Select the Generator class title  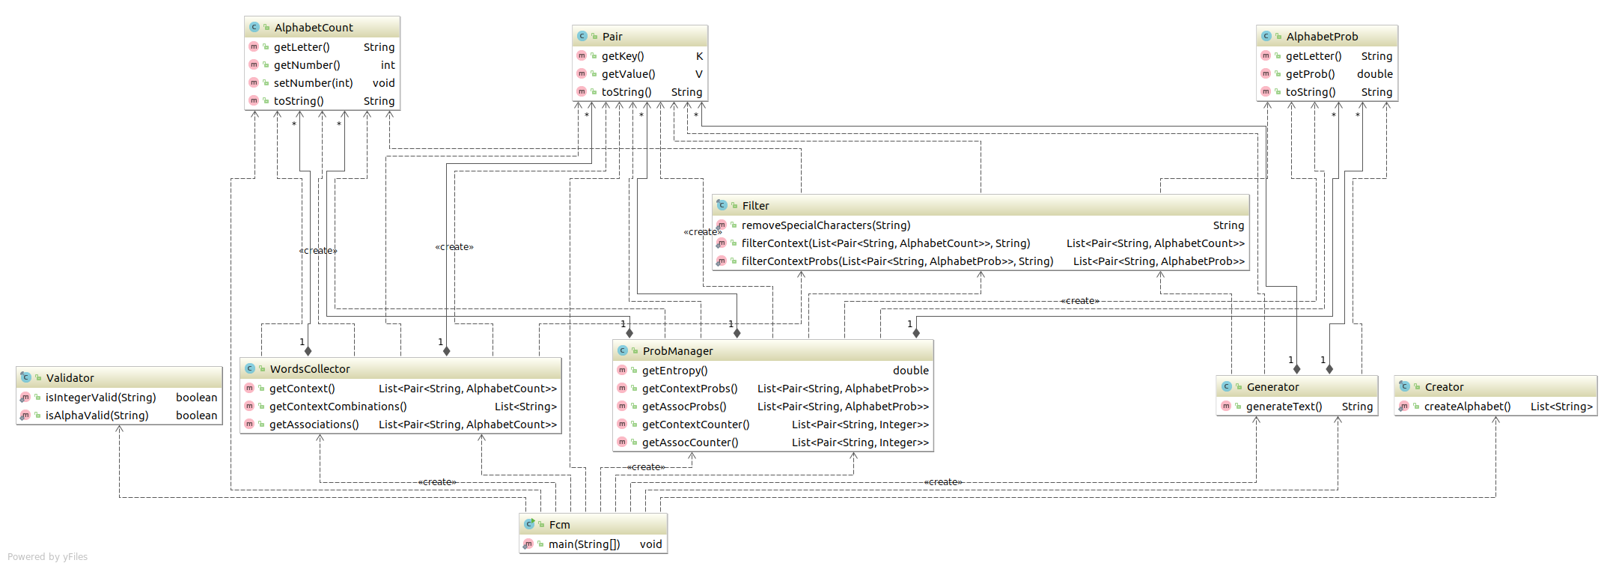tap(1272, 387)
